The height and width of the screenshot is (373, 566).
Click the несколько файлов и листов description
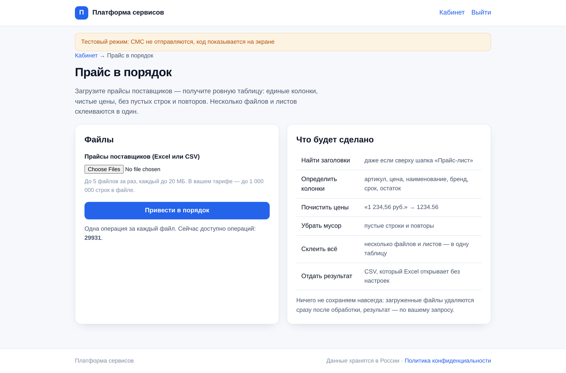click(x=416, y=248)
